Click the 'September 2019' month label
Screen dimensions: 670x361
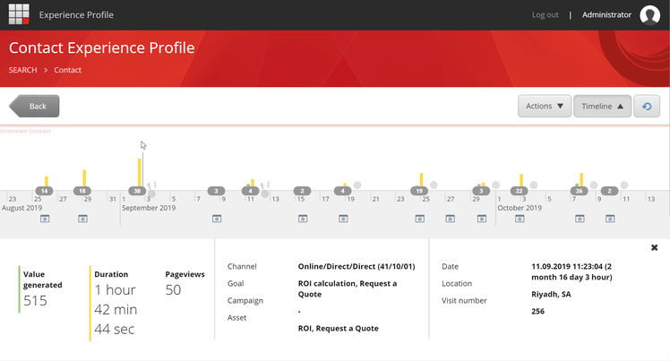pyautogui.click(x=149, y=208)
